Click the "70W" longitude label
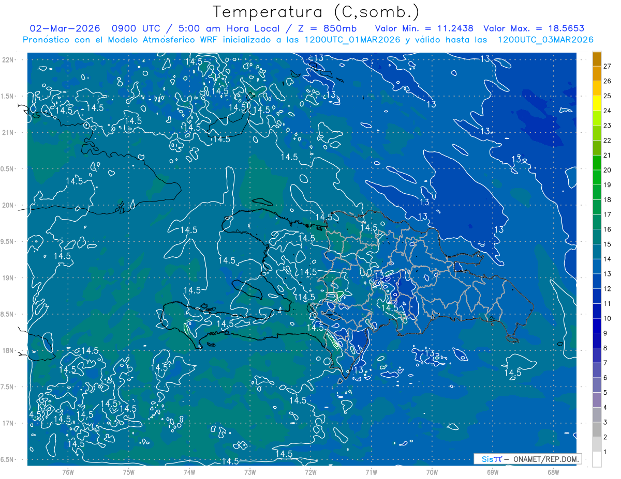The height and width of the screenshot is (479, 621). pos(432,472)
